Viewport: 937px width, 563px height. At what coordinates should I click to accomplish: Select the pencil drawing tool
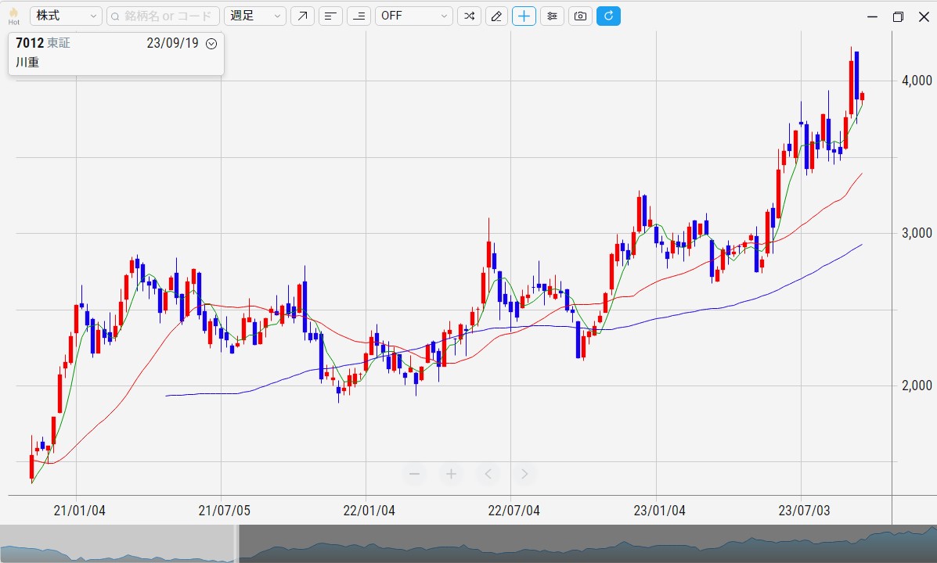pyautogui.click(x=496, y=16)
